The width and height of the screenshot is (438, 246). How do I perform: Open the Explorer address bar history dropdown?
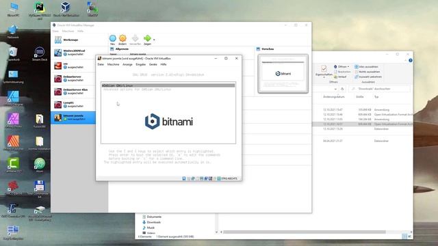(x=335, y=89)
